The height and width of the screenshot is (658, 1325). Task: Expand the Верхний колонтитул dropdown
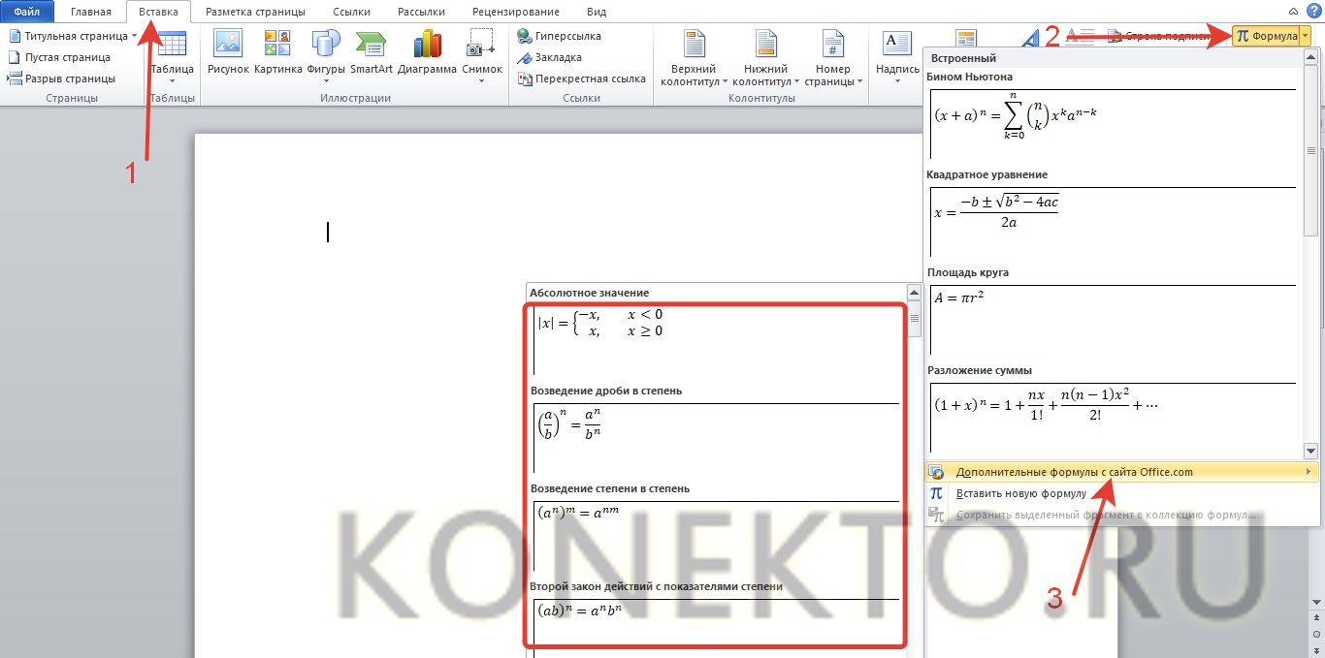(693, 60)
